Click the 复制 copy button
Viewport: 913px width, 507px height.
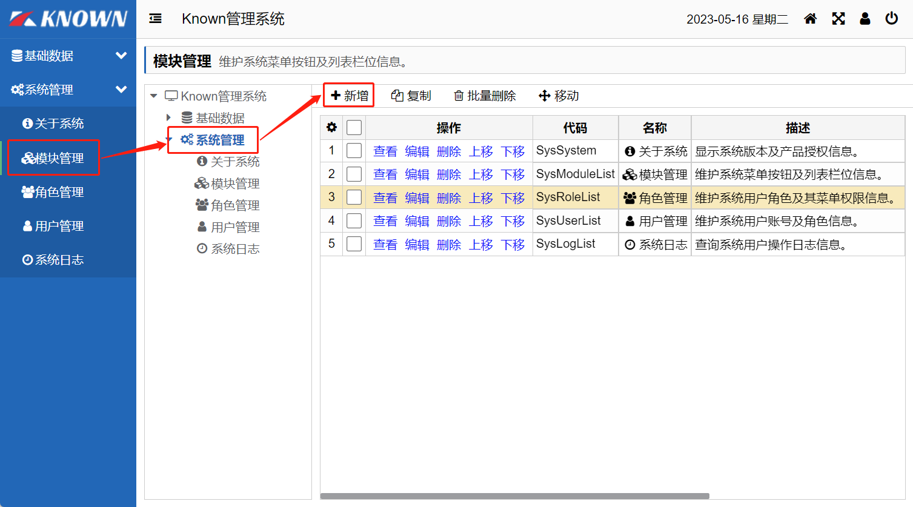pos(411,96)
